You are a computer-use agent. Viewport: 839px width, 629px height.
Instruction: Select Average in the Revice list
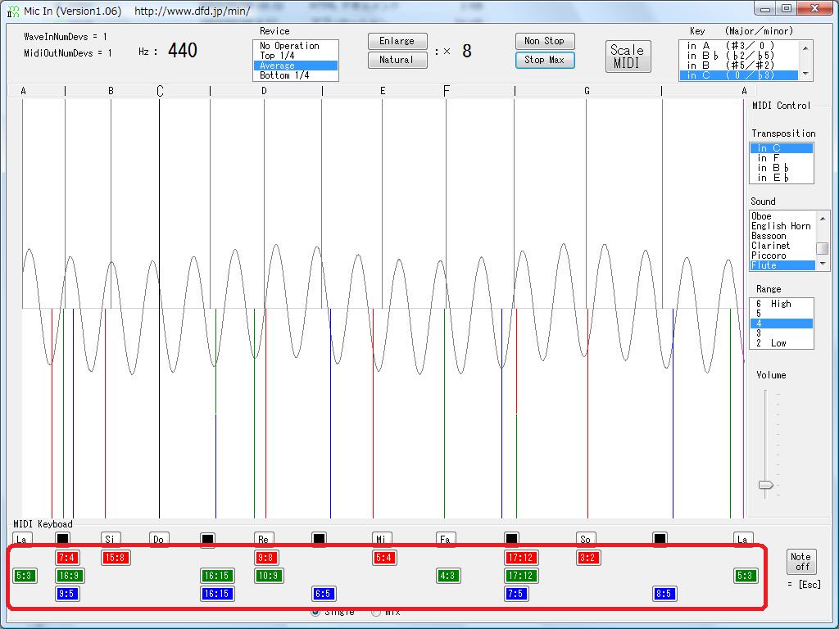[295, 66]
